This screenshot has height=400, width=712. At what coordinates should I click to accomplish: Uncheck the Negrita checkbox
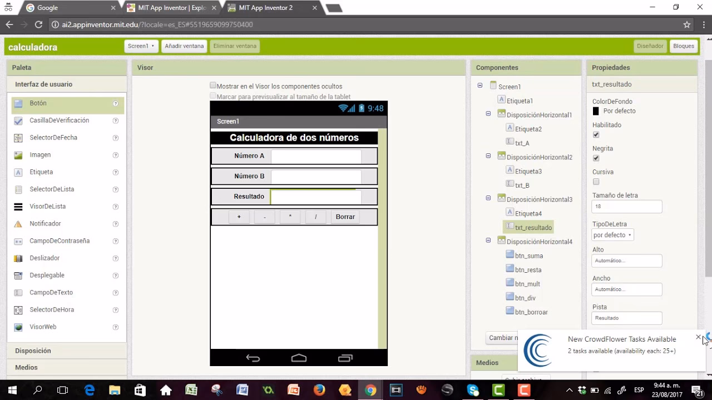tap(596, 158)
